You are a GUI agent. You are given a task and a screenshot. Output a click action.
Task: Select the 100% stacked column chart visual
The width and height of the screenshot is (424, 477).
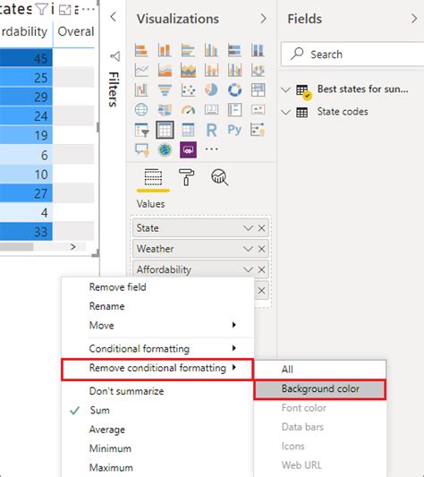pos(258,50)
